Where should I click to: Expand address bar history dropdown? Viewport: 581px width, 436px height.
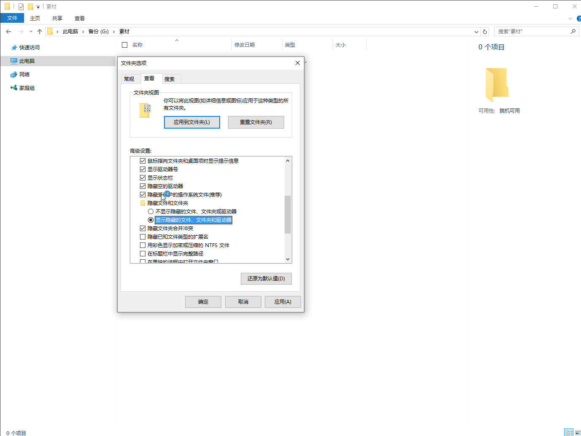(x=476, y=32)
